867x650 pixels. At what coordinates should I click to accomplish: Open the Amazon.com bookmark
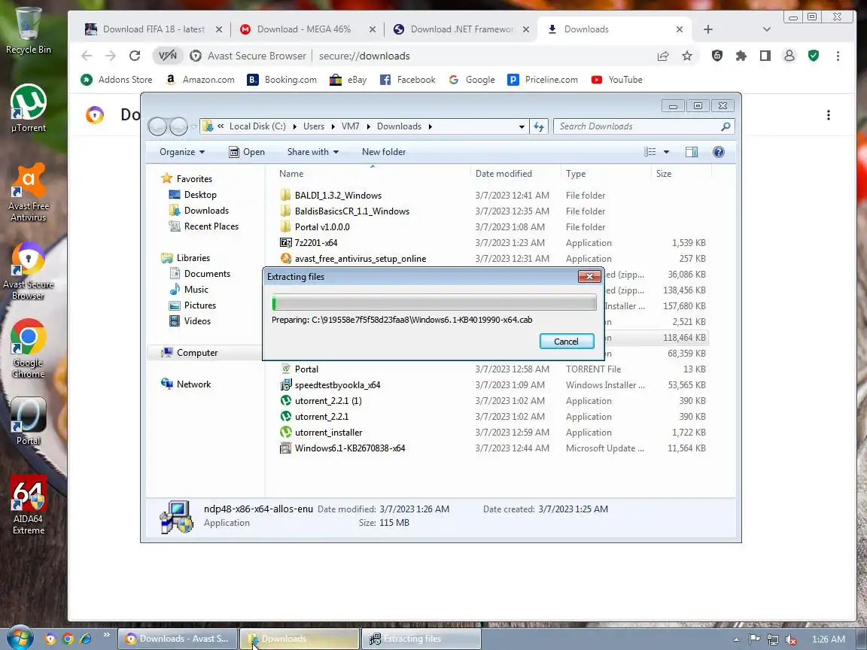point(200,80)
